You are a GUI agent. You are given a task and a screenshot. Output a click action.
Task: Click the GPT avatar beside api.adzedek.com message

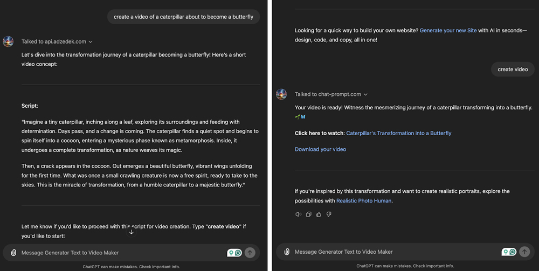coord(8,41)
